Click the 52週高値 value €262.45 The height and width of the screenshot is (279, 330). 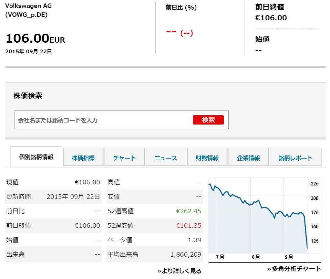(188, 211)
